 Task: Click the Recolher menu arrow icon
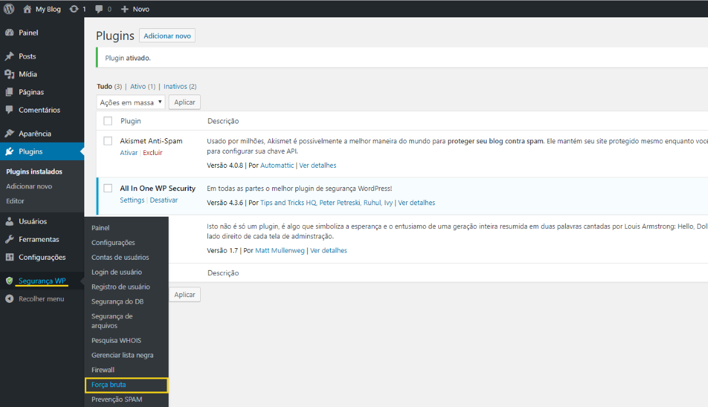[x=10, y=299]
